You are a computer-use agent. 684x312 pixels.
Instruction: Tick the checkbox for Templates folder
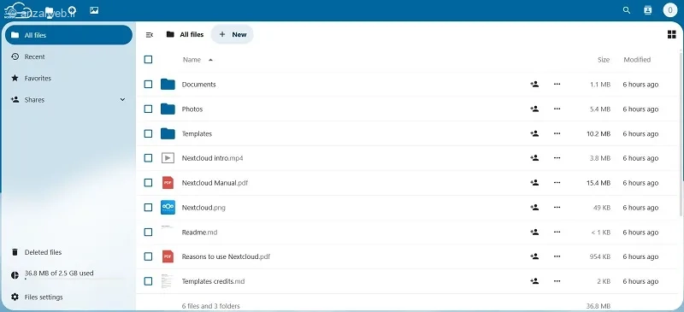148,133
